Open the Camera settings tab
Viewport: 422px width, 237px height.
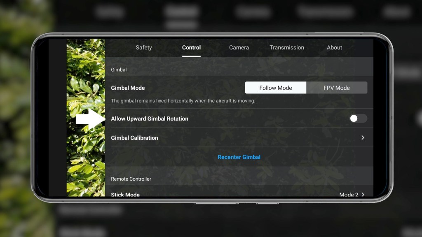coord(239,47)
